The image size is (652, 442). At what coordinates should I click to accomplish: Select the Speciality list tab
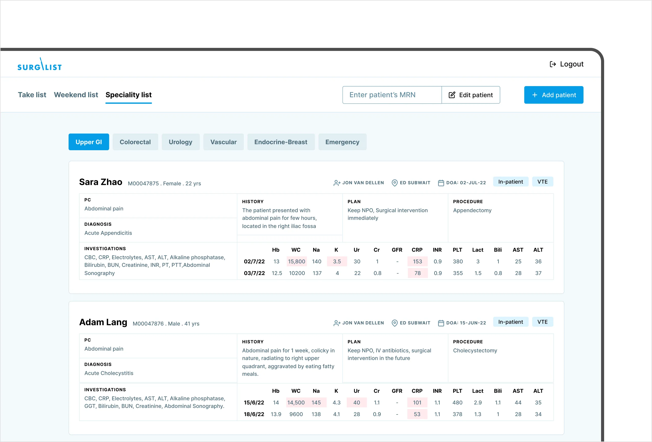tap(129, 95)
